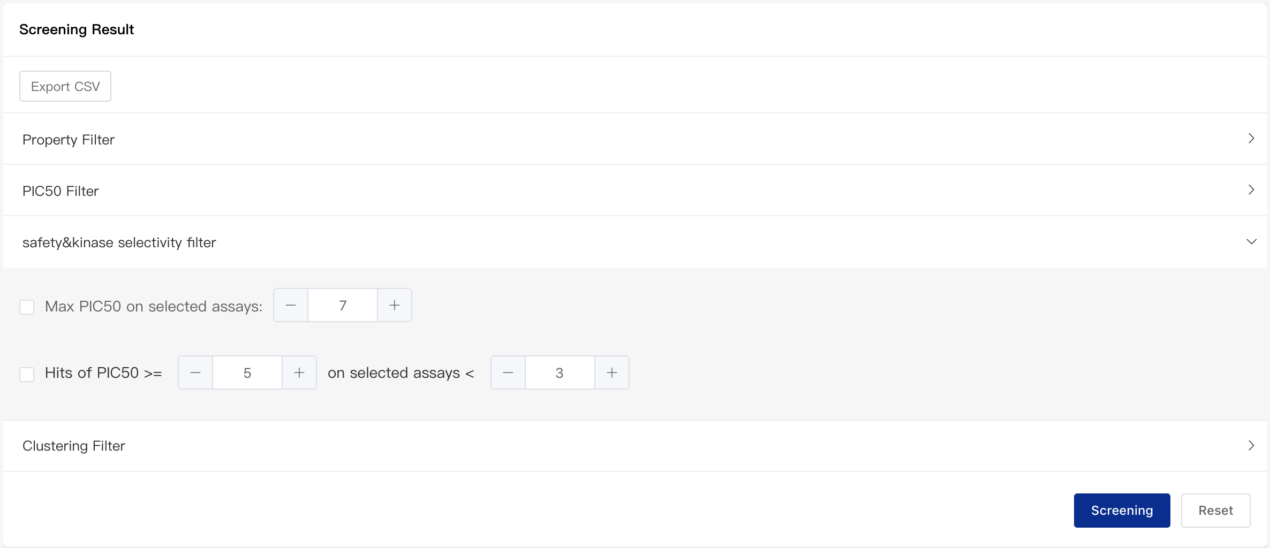Viewport: 1270px width, 548px height.
Task: Focus the Max PIC50 value field showing 7
Action: tap(343, 305)
